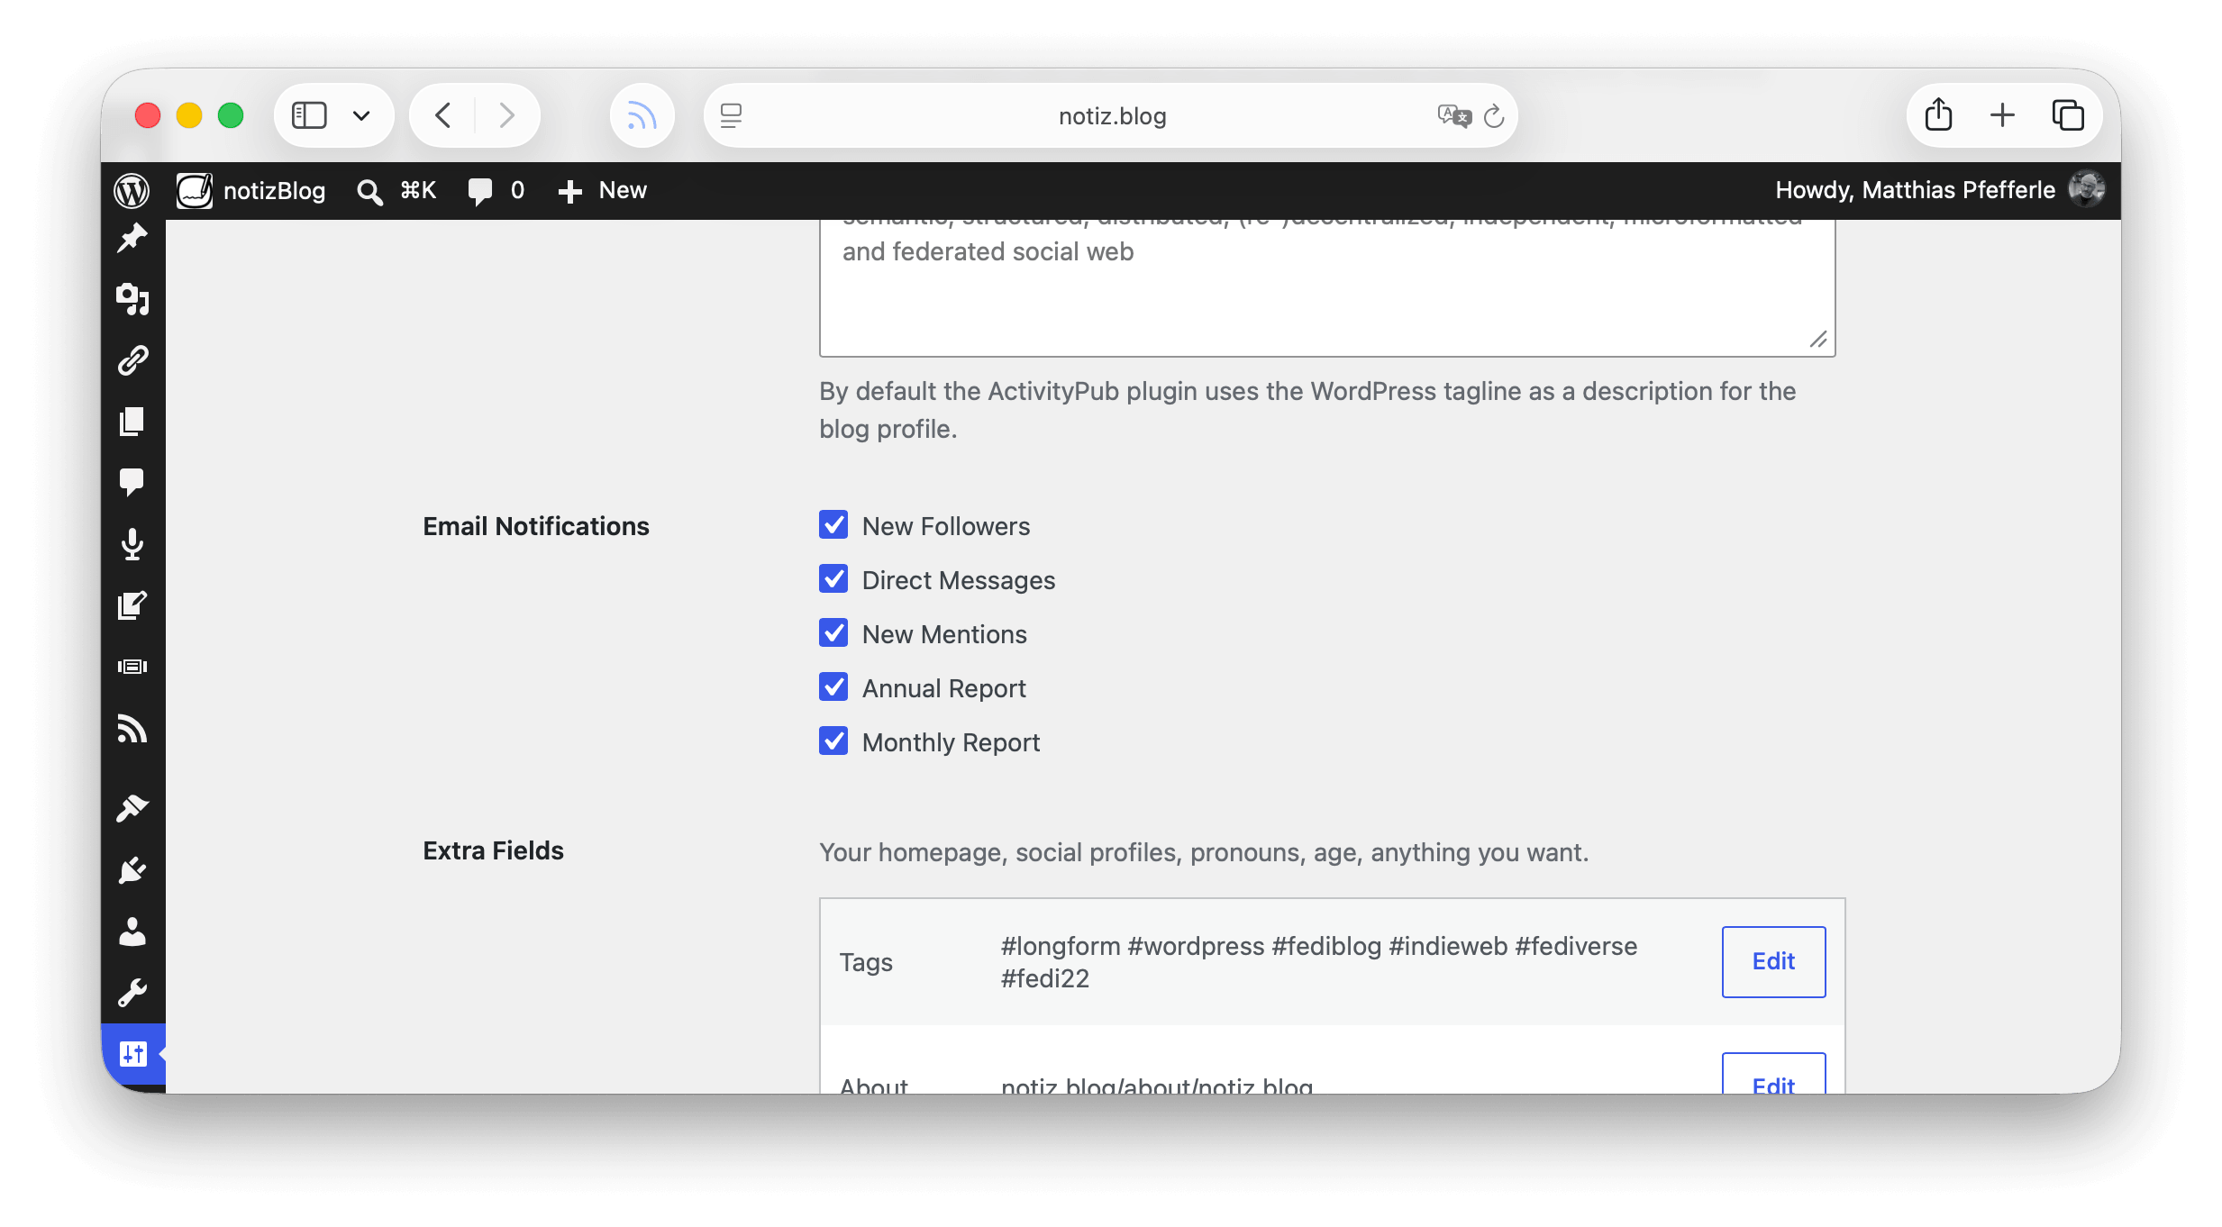Image resolution: width=2222 pixels, height=1227 pixels.
Task: Toggle the Safari sidebar
Action: tap(309, 115)
